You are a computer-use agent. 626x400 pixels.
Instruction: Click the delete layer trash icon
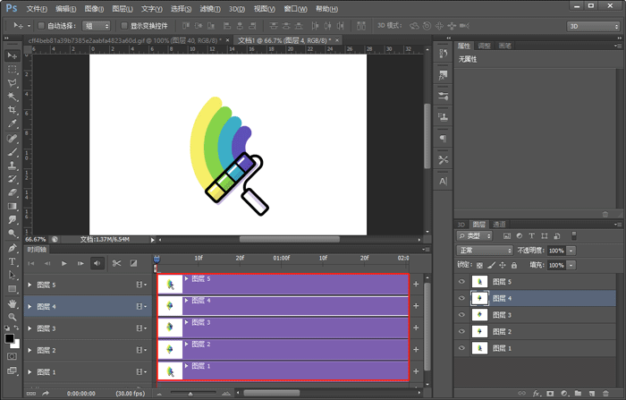605,394
